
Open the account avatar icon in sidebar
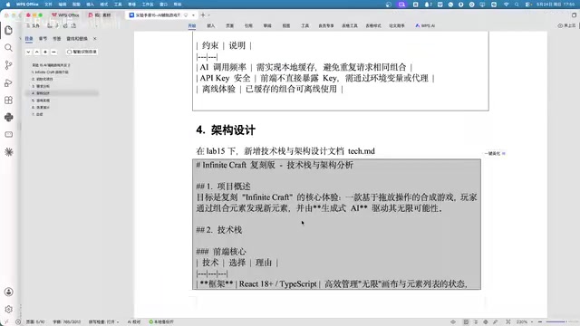[x=8, y=292]
